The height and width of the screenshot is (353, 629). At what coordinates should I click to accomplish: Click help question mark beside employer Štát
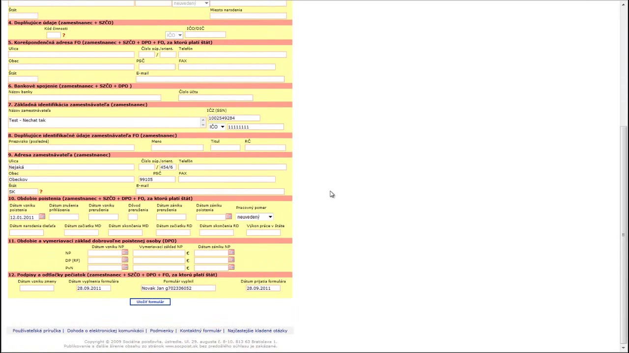tap(41, 192)
